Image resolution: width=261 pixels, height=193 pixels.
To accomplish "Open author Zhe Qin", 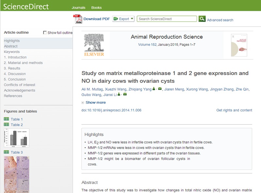I will (x=242, y=89).
